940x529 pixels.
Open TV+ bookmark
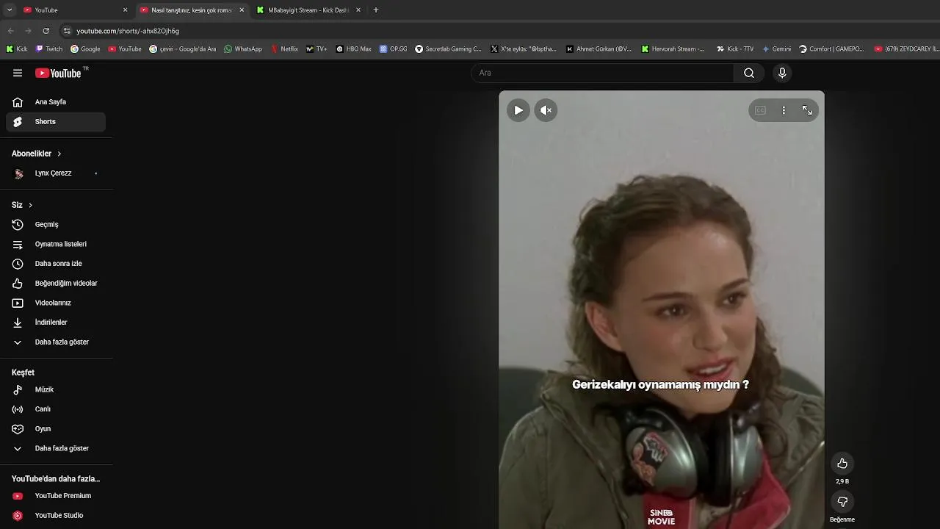(317, 49)
